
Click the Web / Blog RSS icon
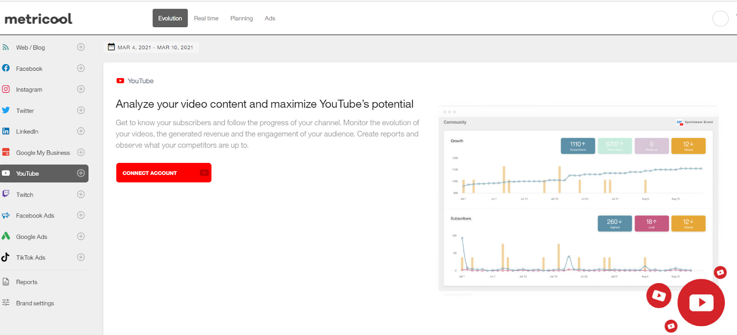(x=6, y=47)
